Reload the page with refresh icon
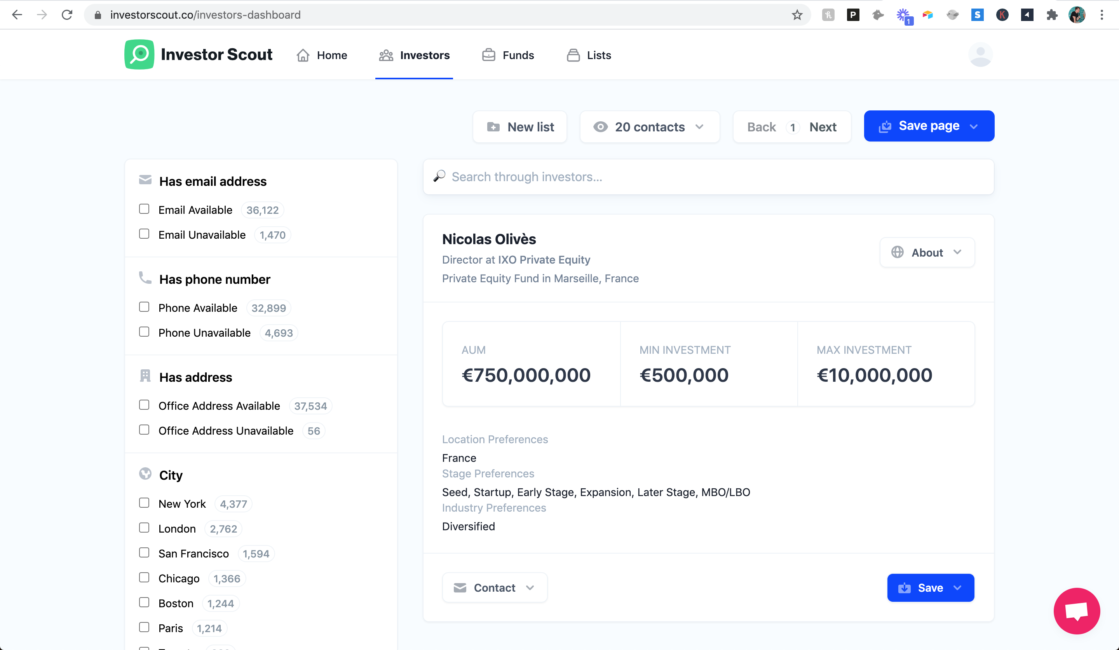This screenshot has height=650, width=1119. click(67, 15)
